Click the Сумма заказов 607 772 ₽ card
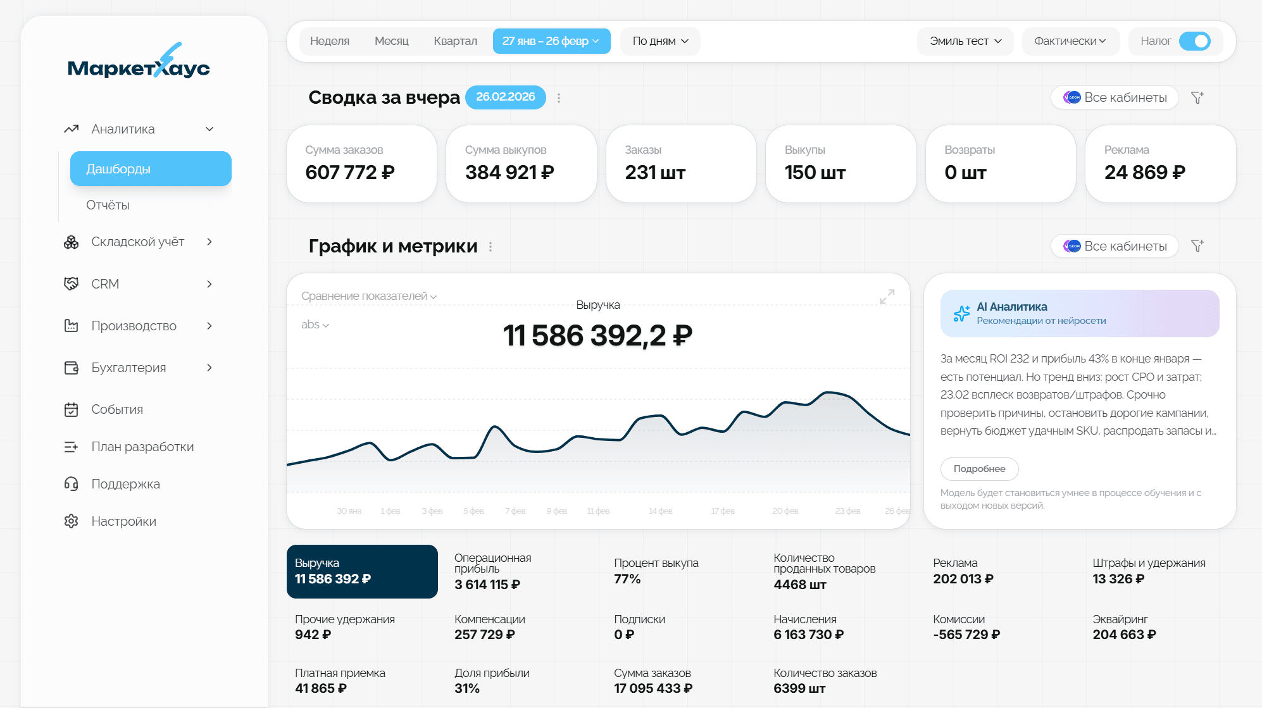Viewport: 1262px width, 708px height. (x=361, y=164)
